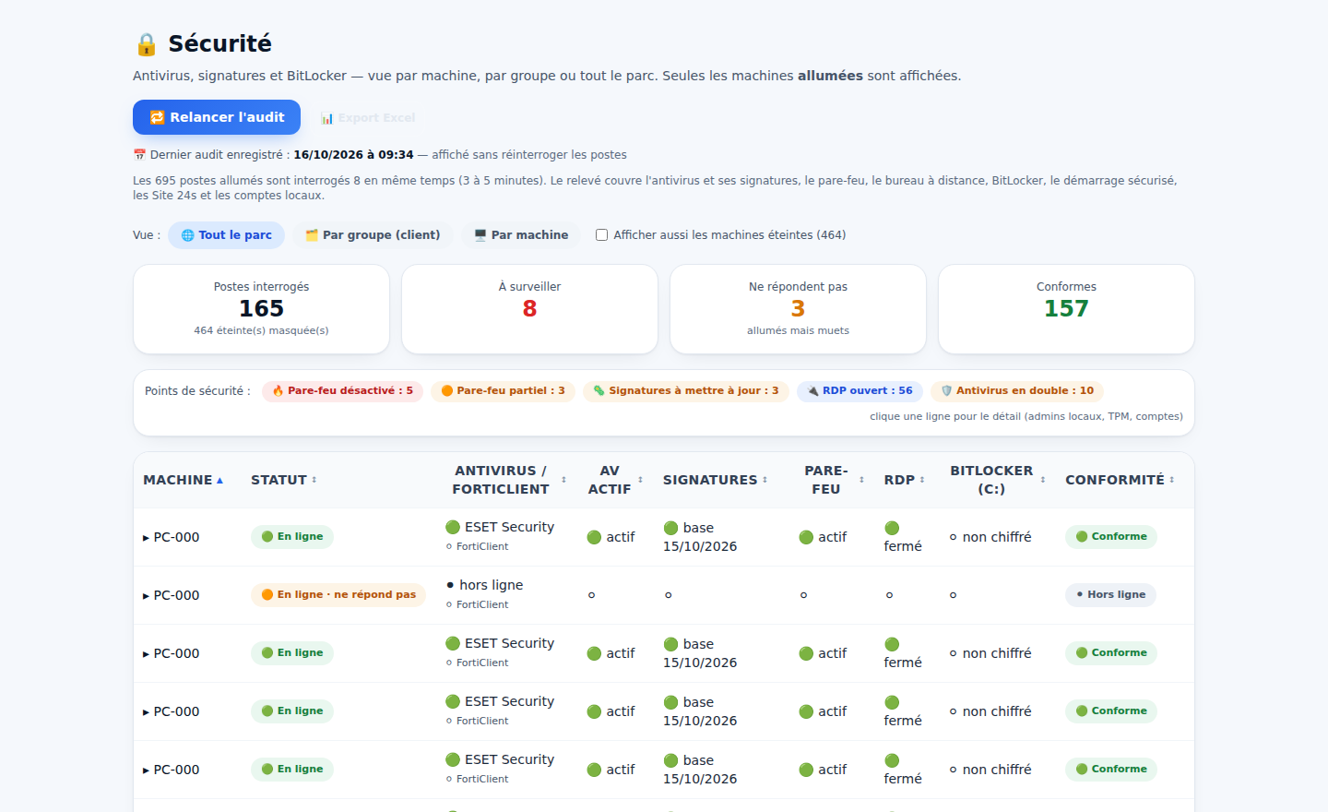Filter by the fire-icon Pare-feu désactivé : 5 chip
Viewport: 1328px width, 812px height.
[x=343, y=391]
